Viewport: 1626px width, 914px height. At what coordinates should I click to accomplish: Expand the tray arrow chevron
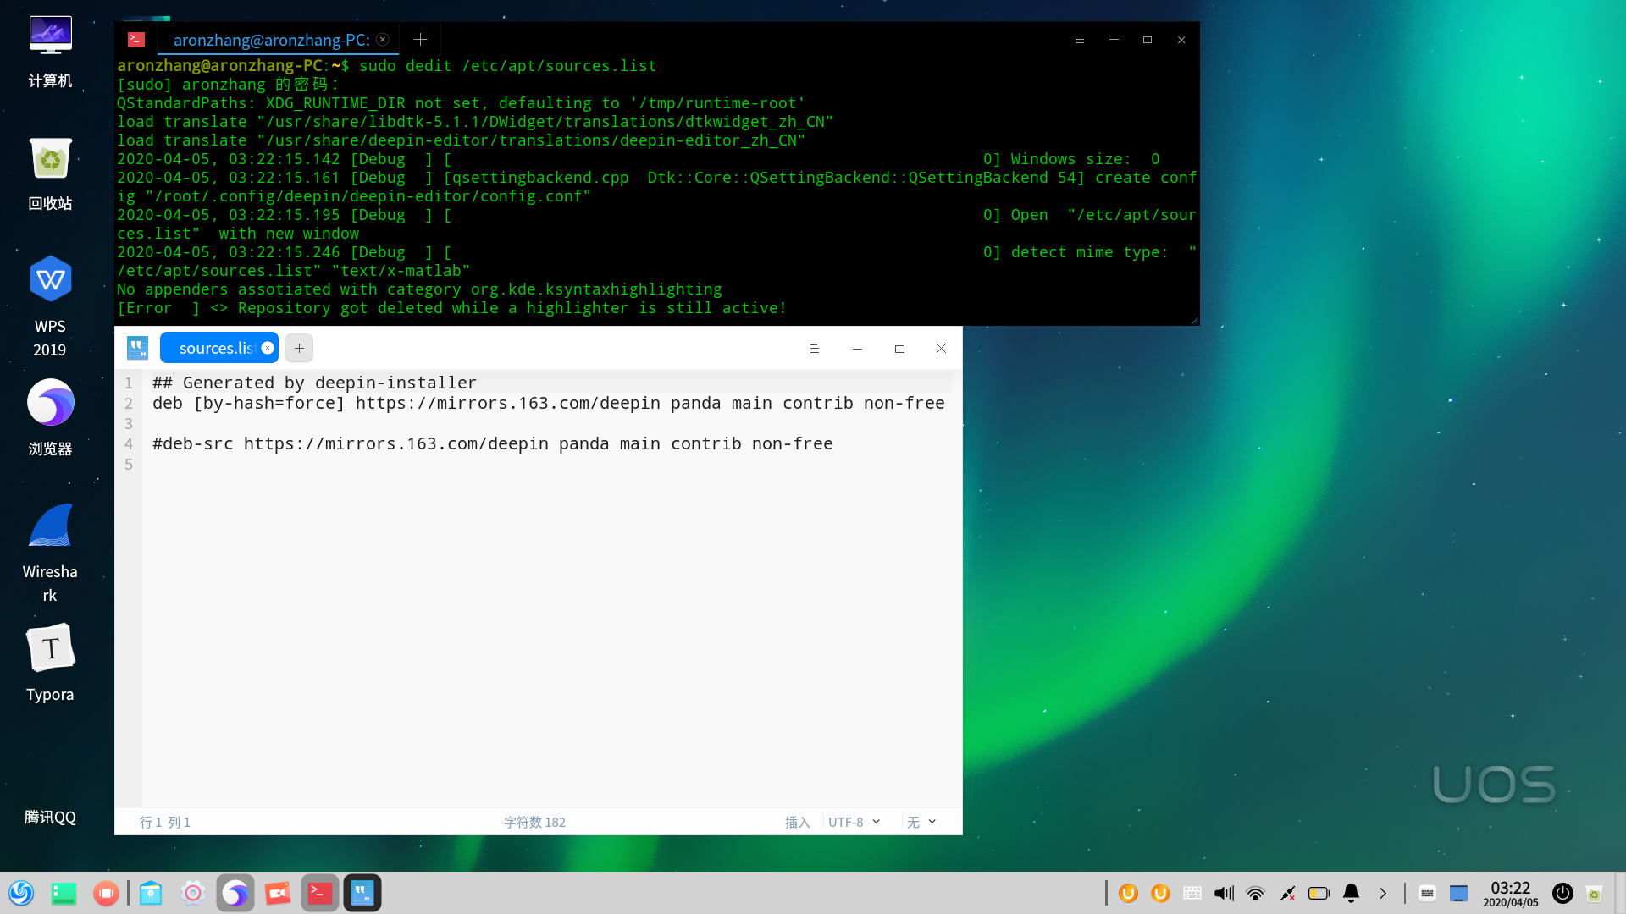(1383, 893)
